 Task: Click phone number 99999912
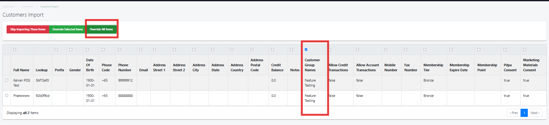point(125,80)
